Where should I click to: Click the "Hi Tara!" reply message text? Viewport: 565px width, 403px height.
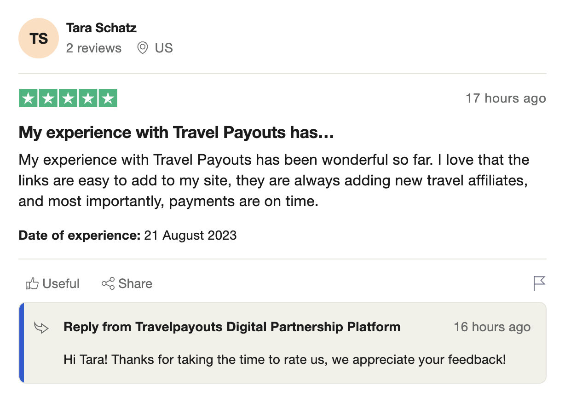(x=284, y=359)
